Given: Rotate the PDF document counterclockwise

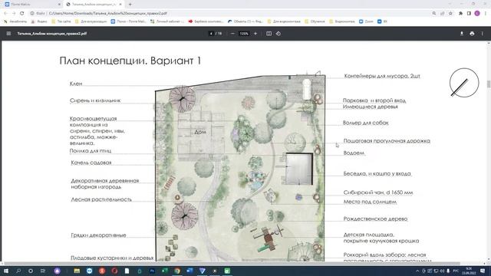Looking at the screenshot, I should [278, 34].
